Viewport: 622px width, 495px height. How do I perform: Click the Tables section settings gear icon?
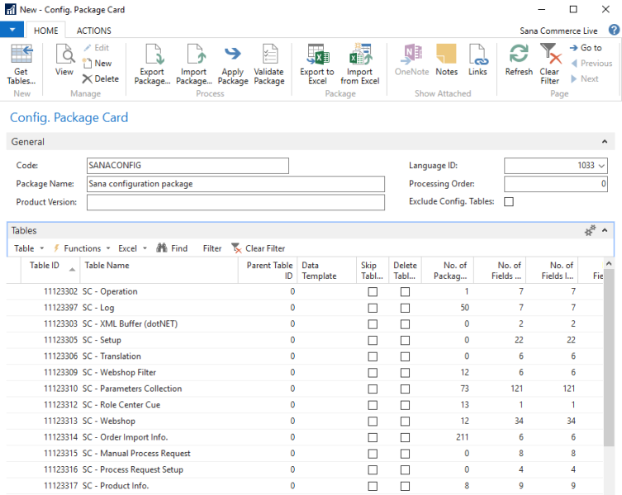coord(591,230)
